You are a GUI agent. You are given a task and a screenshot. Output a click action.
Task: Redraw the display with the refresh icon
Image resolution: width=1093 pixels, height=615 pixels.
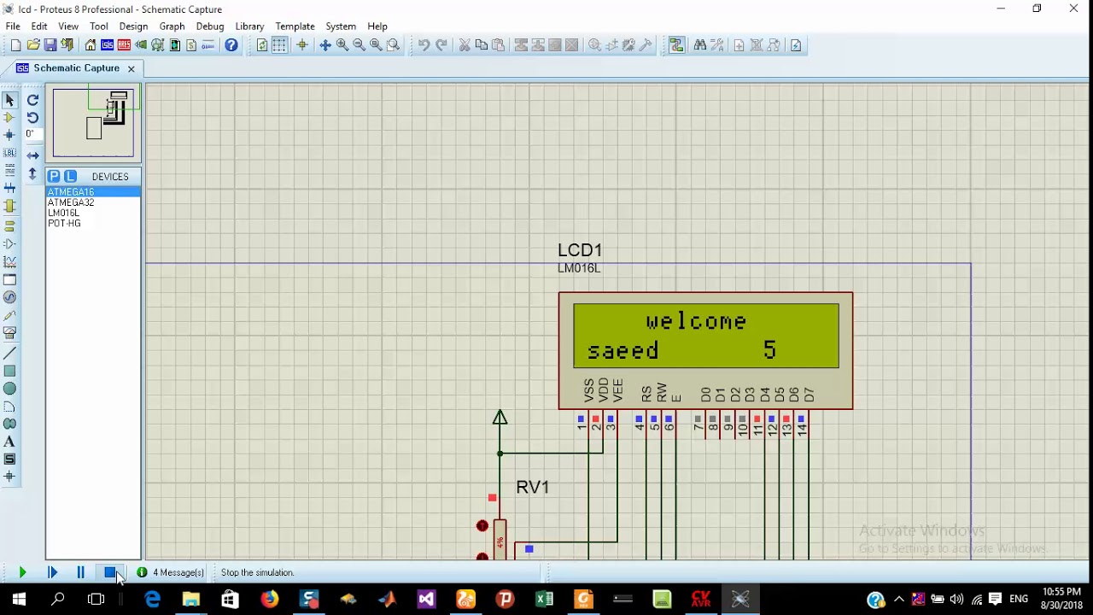tap(262, 45)
